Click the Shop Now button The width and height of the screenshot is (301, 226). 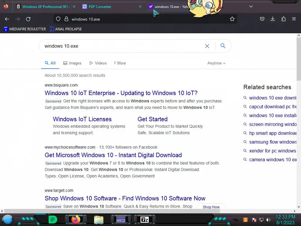pyautogui.click(x=211, y=207)
